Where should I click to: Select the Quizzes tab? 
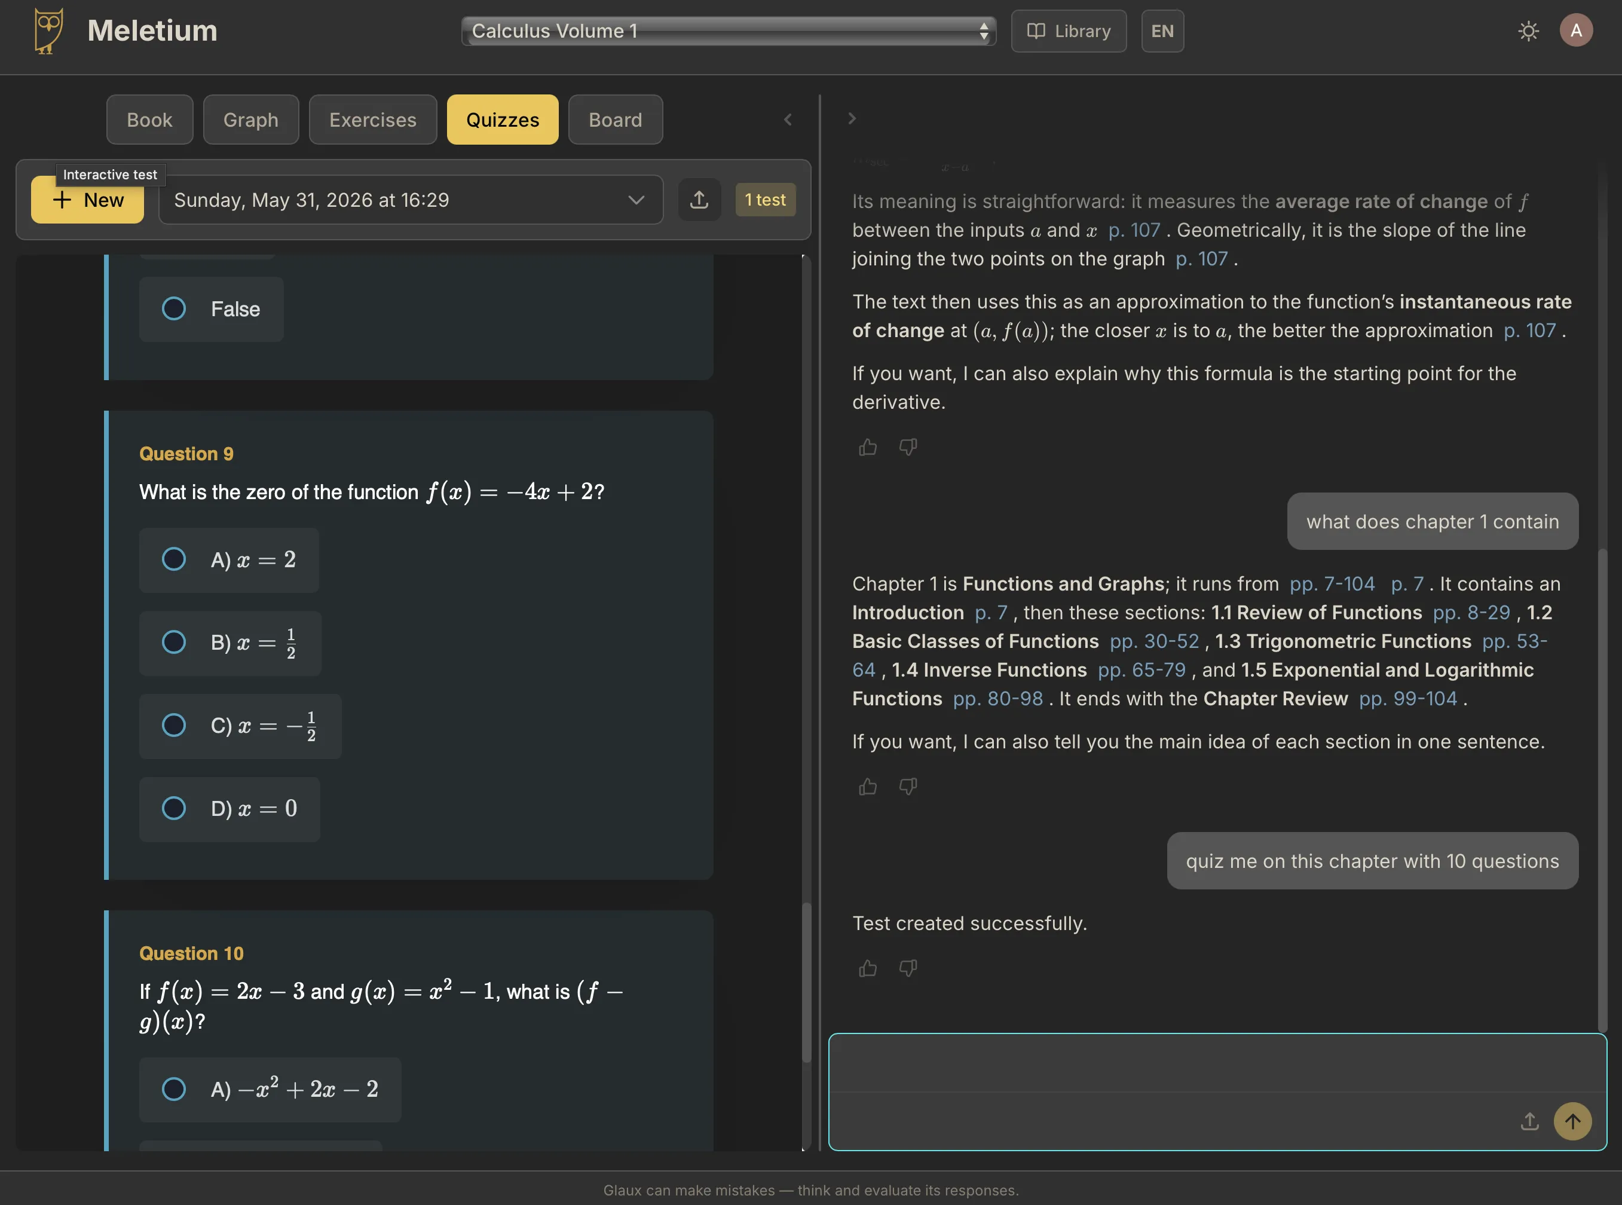pyautogui.click(x=503, y=120)
